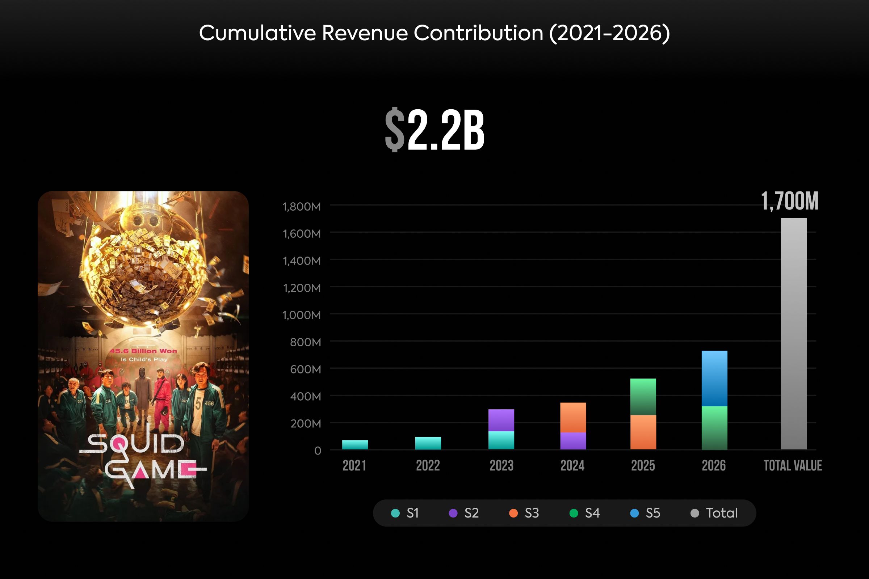Click the orange S3 segment in 2024
Viewport: 869px width, 579px height.
pos(573,417)
